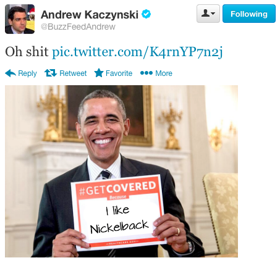Select the Retweet text label
This screenshot has width=280, height=263.
coord(73,73)
